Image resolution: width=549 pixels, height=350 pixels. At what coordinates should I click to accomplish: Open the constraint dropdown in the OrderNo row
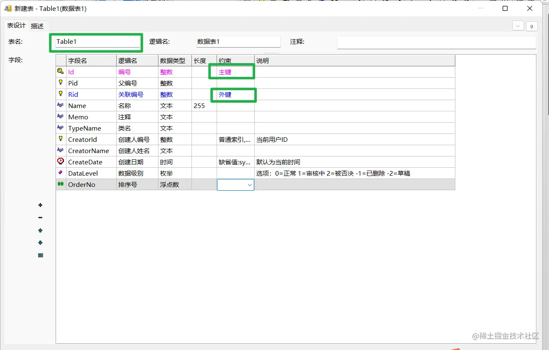tap(250, 184)
